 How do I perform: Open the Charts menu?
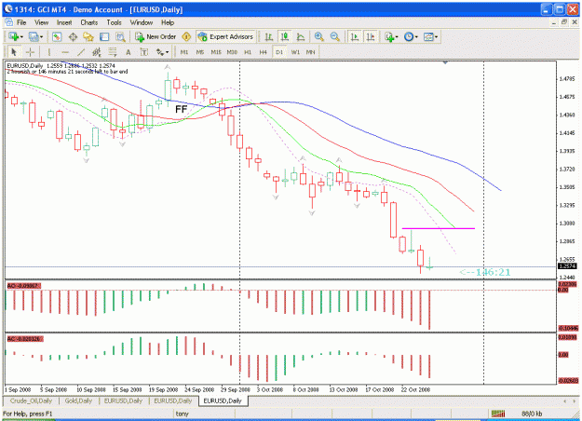(89, 22)
